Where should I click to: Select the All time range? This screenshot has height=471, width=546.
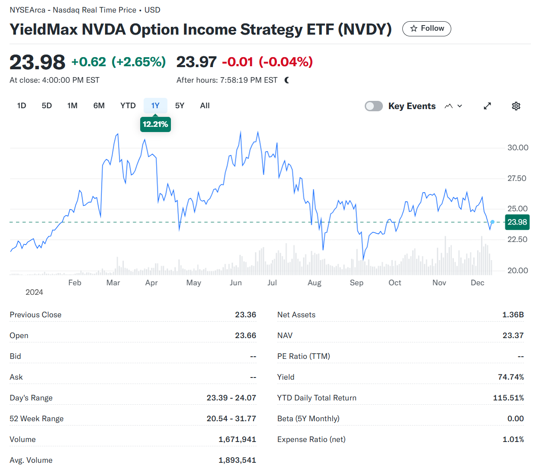pos(205,106)
